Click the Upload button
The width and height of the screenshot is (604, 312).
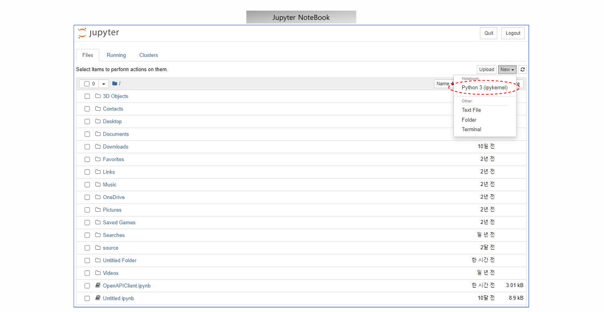coord(487,70)
